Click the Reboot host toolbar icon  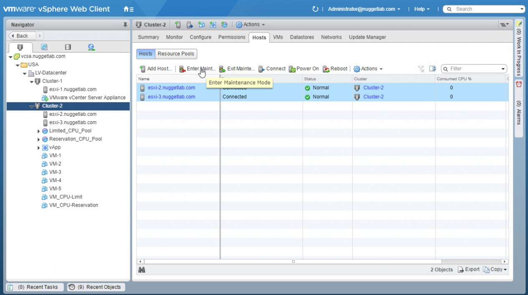pos(335,69)
